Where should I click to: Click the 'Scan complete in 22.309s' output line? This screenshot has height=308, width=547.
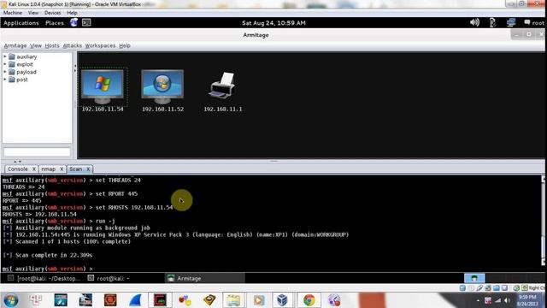point(48,255)
